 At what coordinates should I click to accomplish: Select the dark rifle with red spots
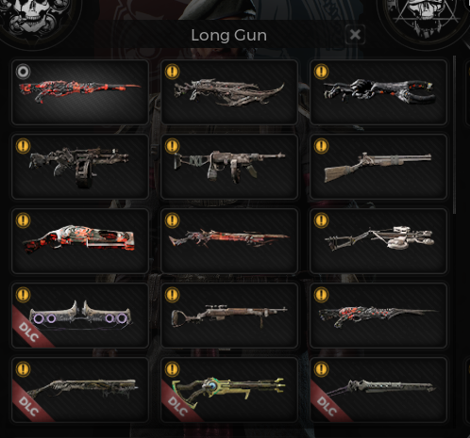(378, 316)
